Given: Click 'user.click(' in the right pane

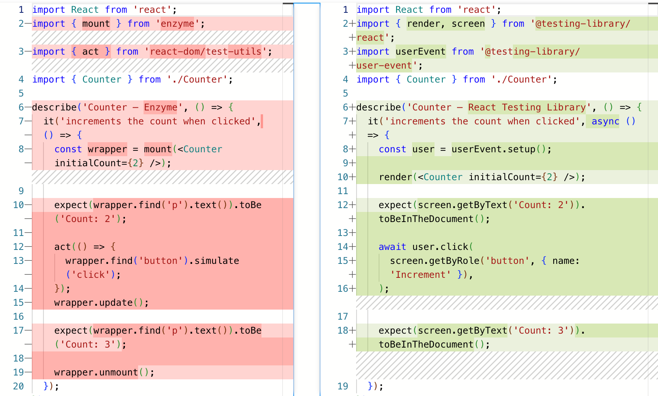Looking at the screenshot, I should (443, 247).
